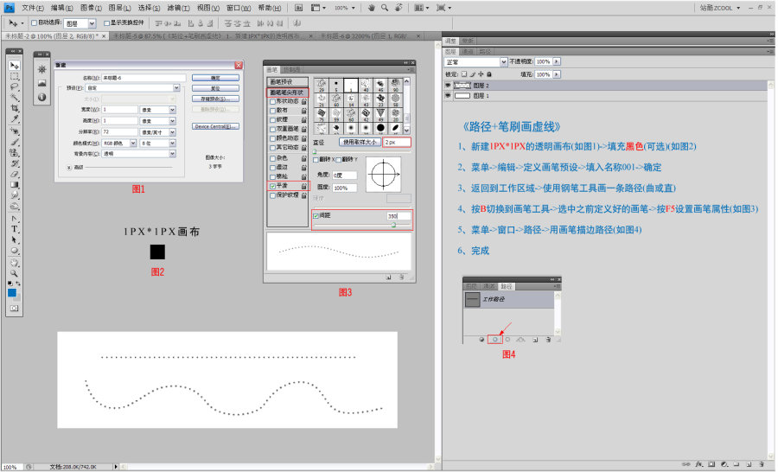Viewport: 778px width, 472px height.
Task: Select the Gradient tool
Action: click(14, 185)
